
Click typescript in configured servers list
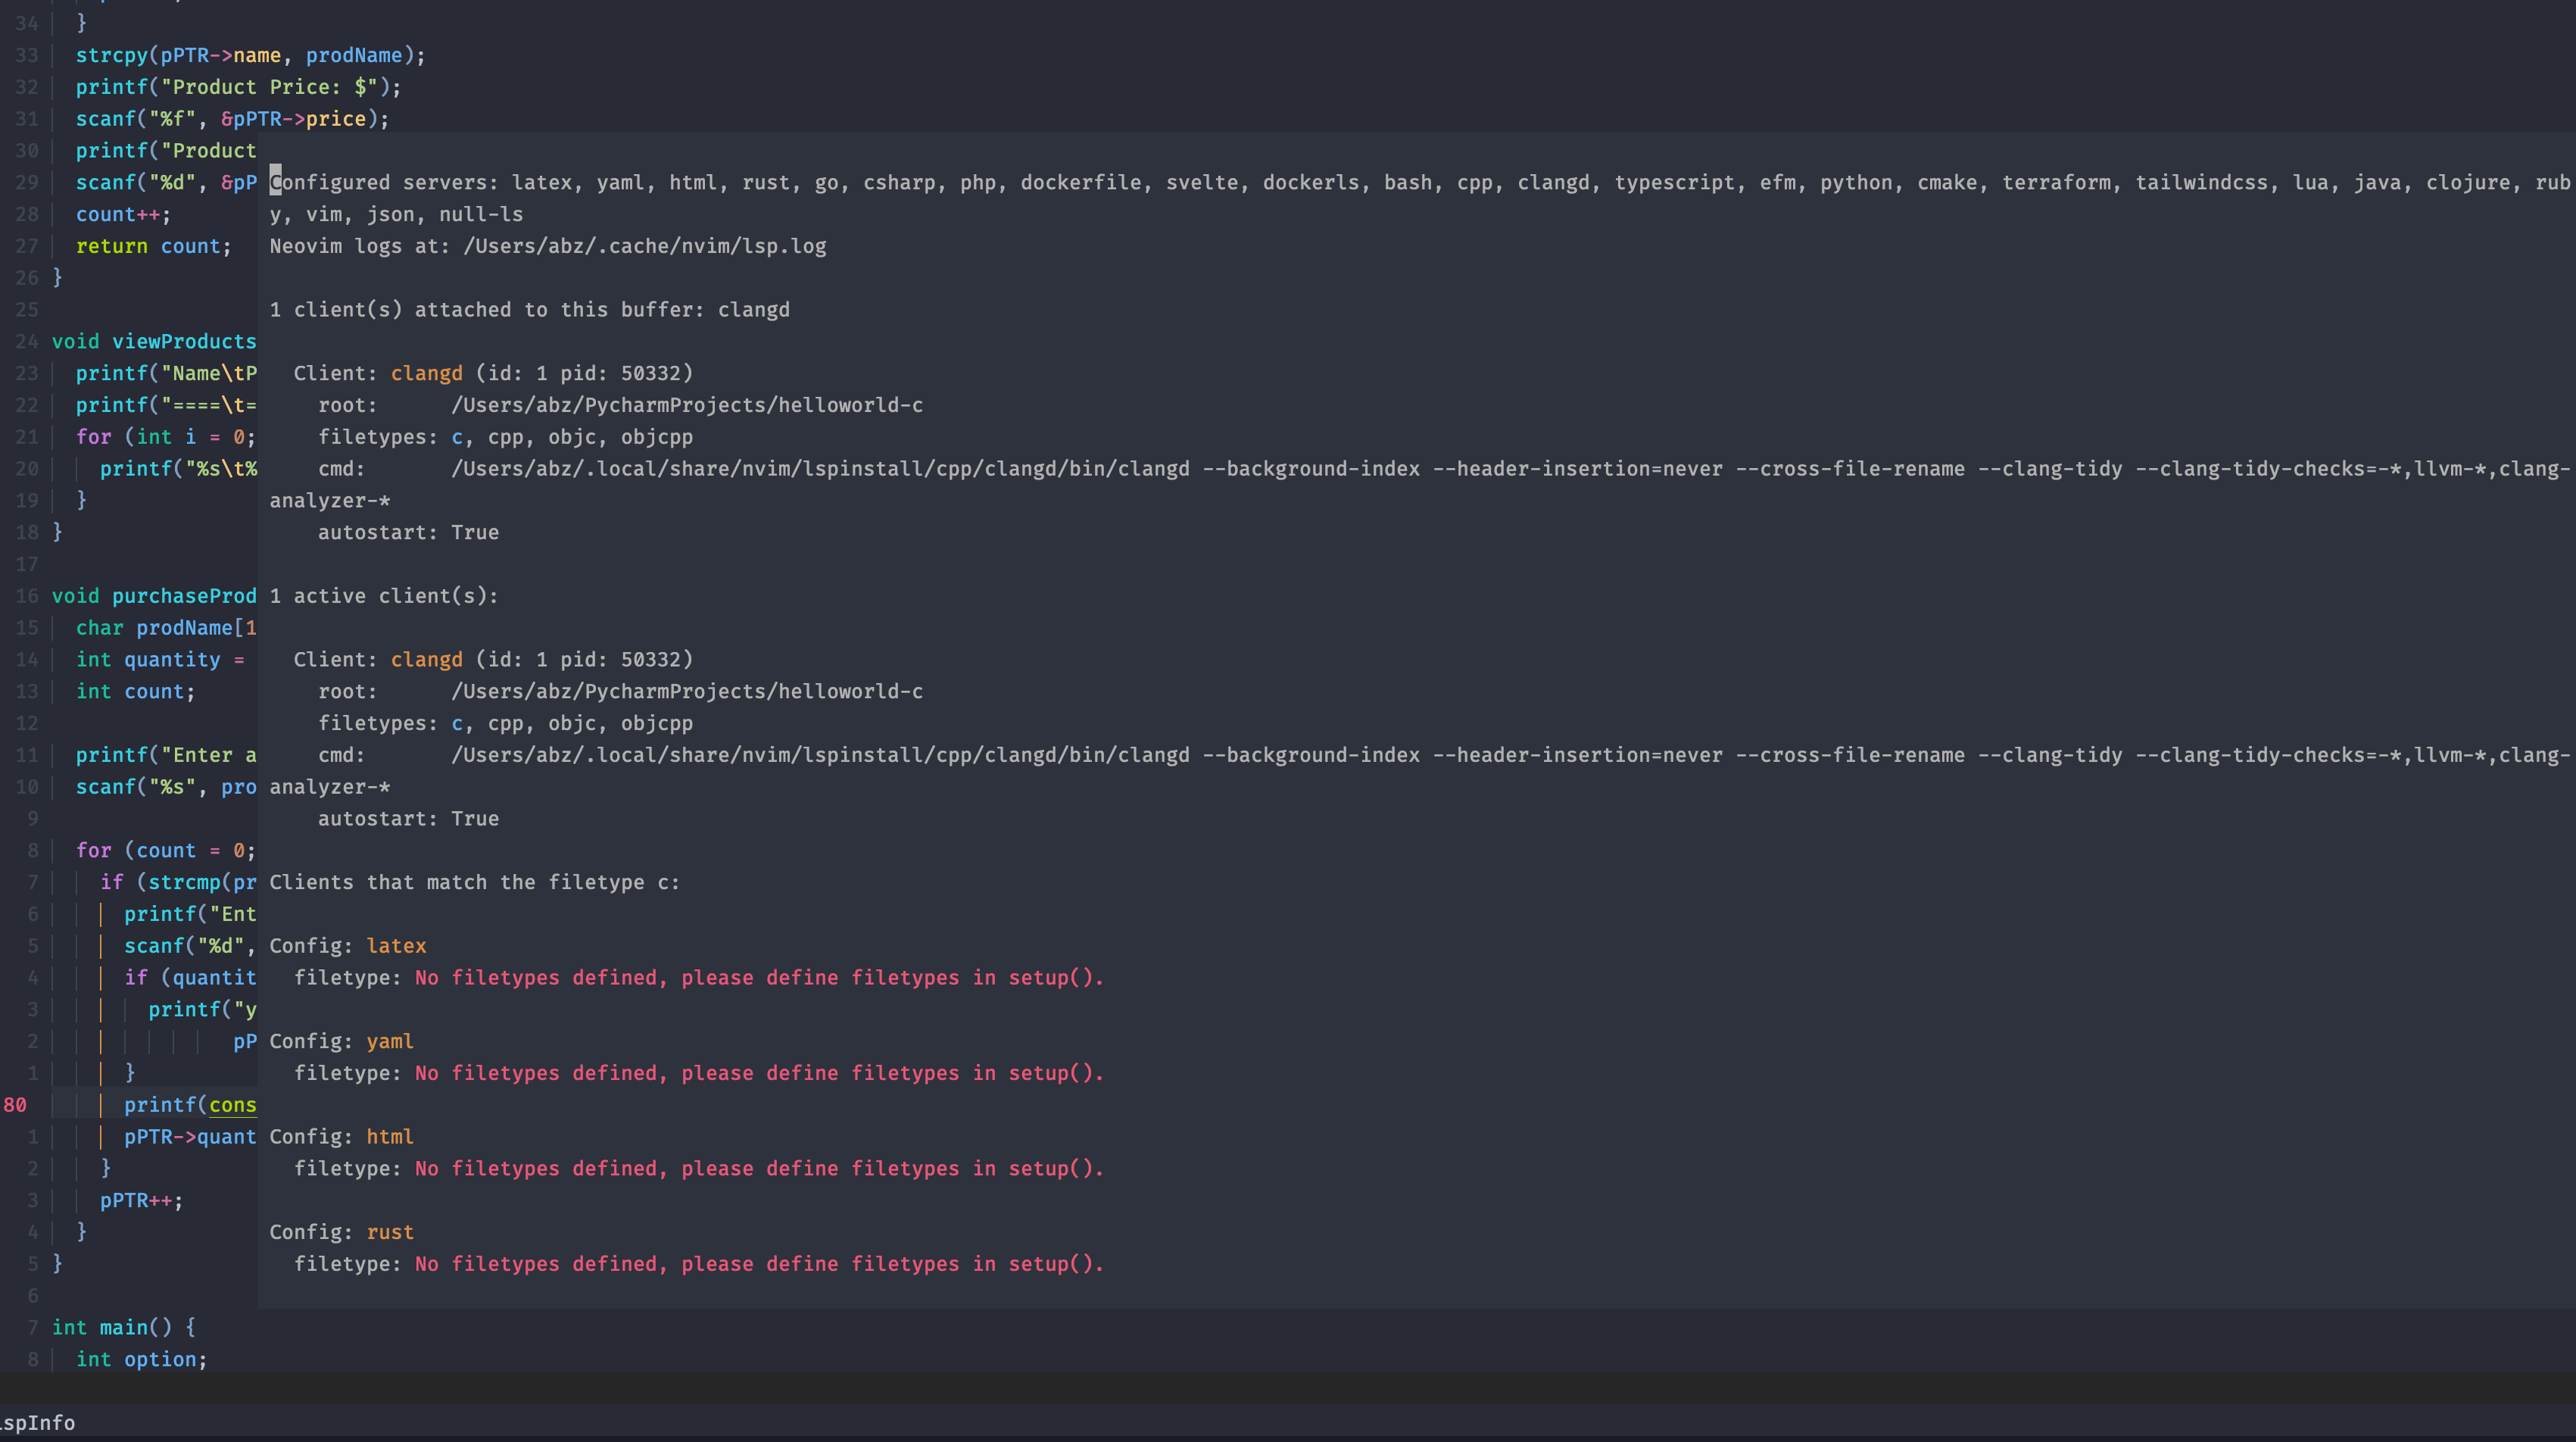pyautogui.click(x=1676, y=182)
